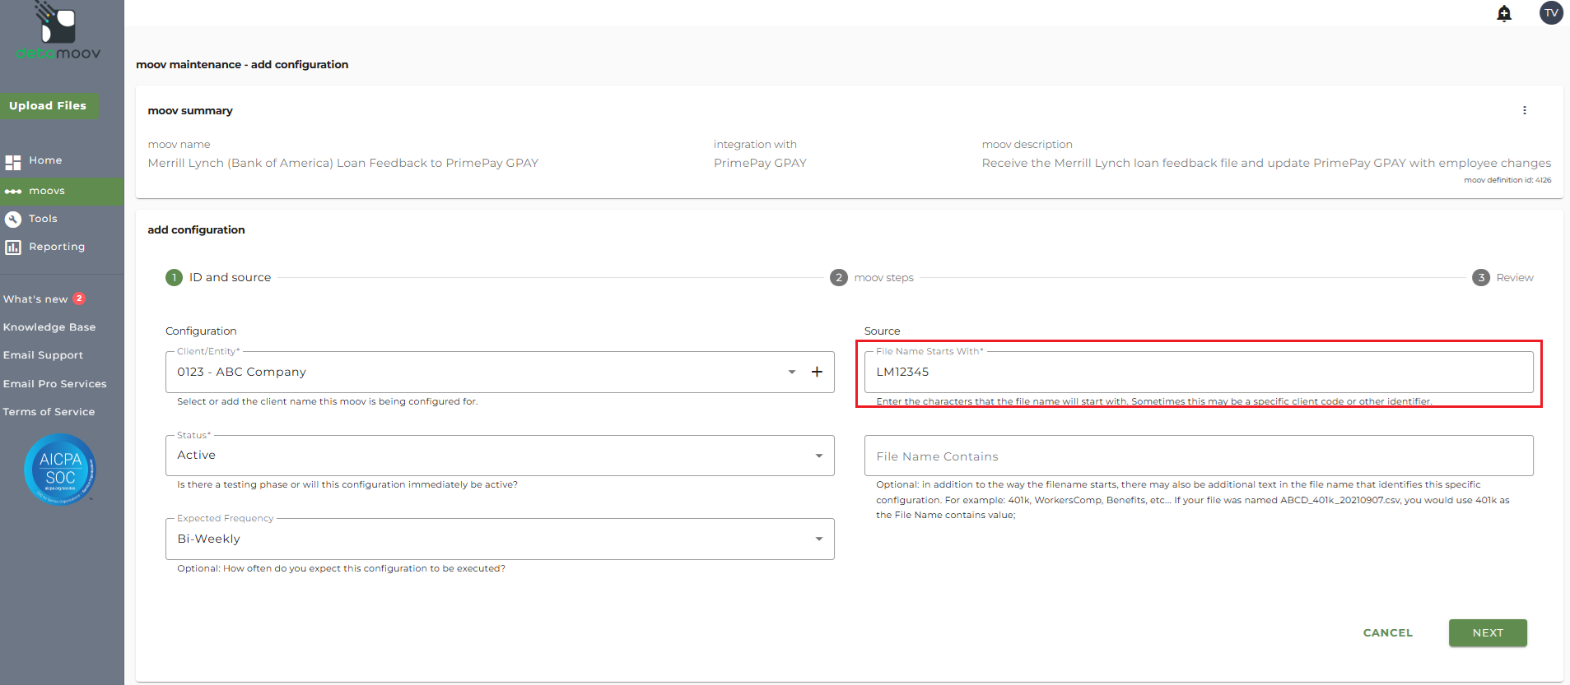Expand the Client/Entity dropdown
1570x685 pixels.
[791, 372]
